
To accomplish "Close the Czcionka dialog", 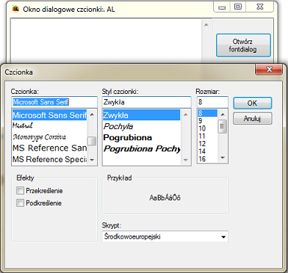I will (269, 70).
